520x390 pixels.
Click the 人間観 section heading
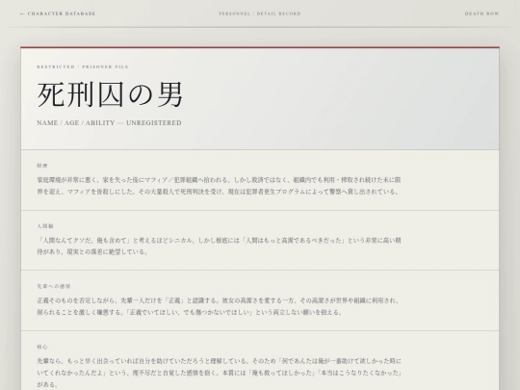tap(45, 226)
